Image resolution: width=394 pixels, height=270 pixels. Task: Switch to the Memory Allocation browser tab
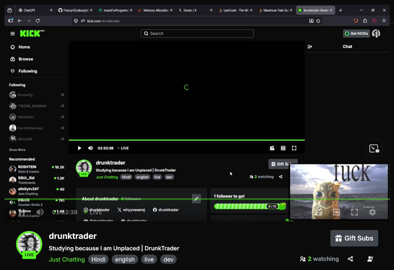pos(155,10)
